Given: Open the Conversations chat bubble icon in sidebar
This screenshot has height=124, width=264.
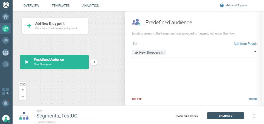Looking at the screenshot, I should coord(6,40).
